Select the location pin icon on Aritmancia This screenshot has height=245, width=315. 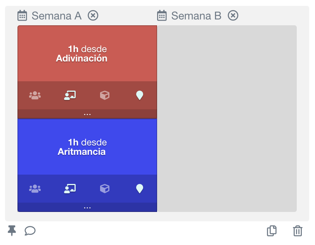tap(140, 189)
